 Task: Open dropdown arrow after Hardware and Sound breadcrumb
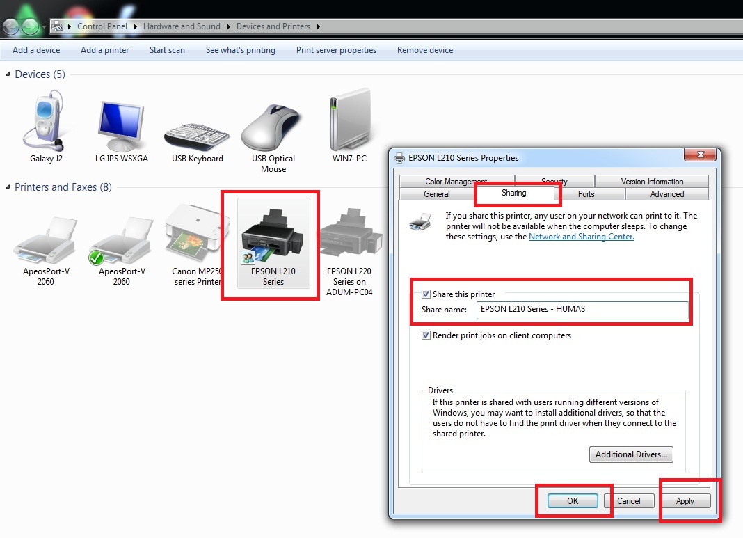pos(228,26)
